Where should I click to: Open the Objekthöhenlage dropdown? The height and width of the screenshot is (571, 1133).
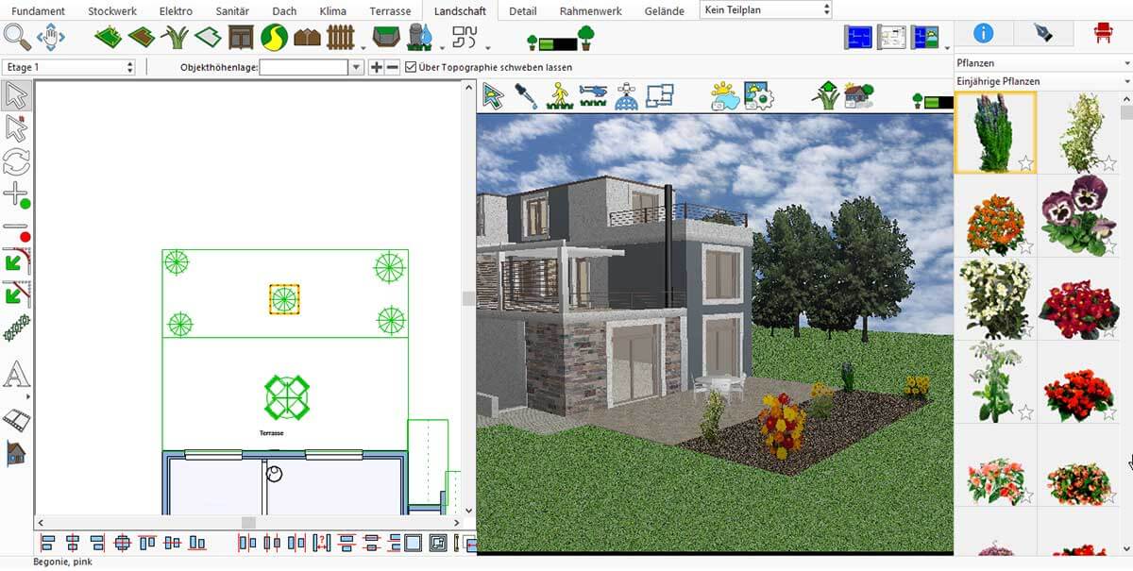(357, 66)
